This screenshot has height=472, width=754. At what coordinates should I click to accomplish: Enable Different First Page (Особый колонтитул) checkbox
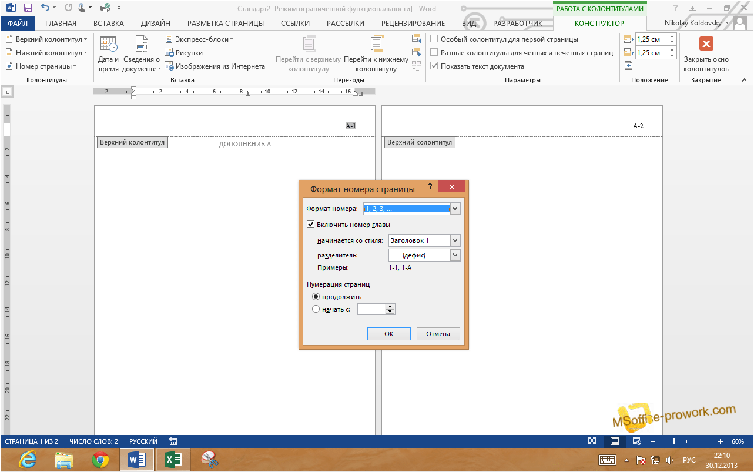pos(434,39)
